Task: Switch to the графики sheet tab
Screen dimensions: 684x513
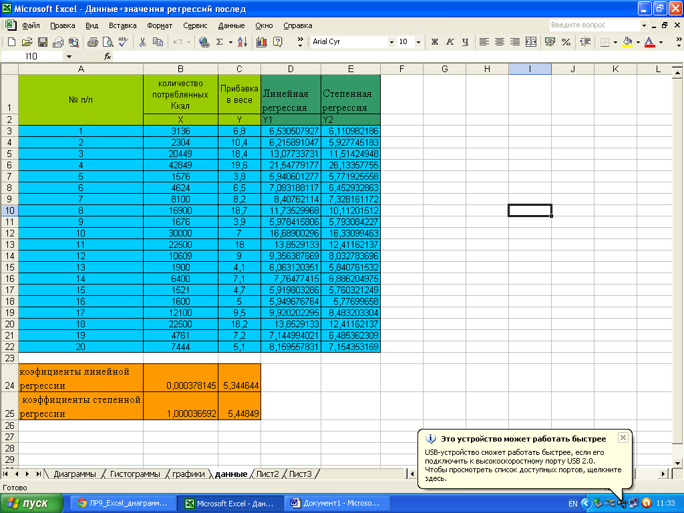Action: tap(188, 474)
